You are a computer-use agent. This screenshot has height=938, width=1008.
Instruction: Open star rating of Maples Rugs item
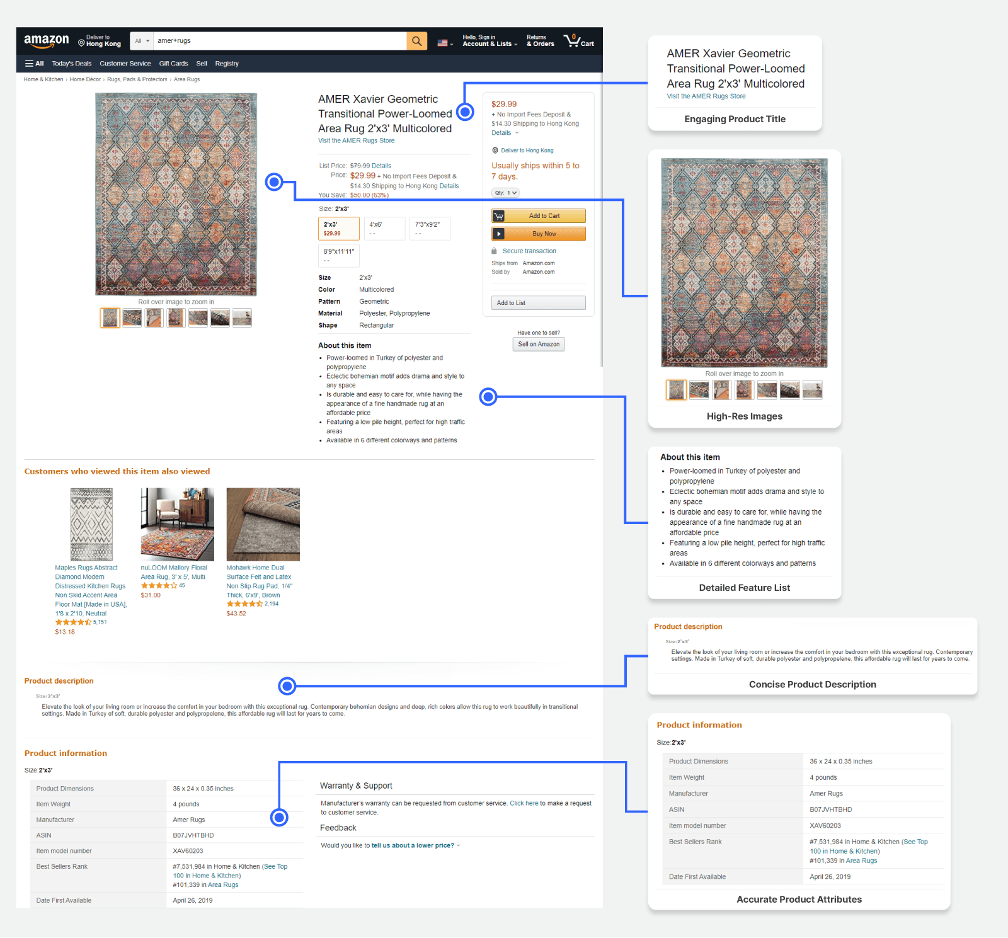tap(73, 622)
